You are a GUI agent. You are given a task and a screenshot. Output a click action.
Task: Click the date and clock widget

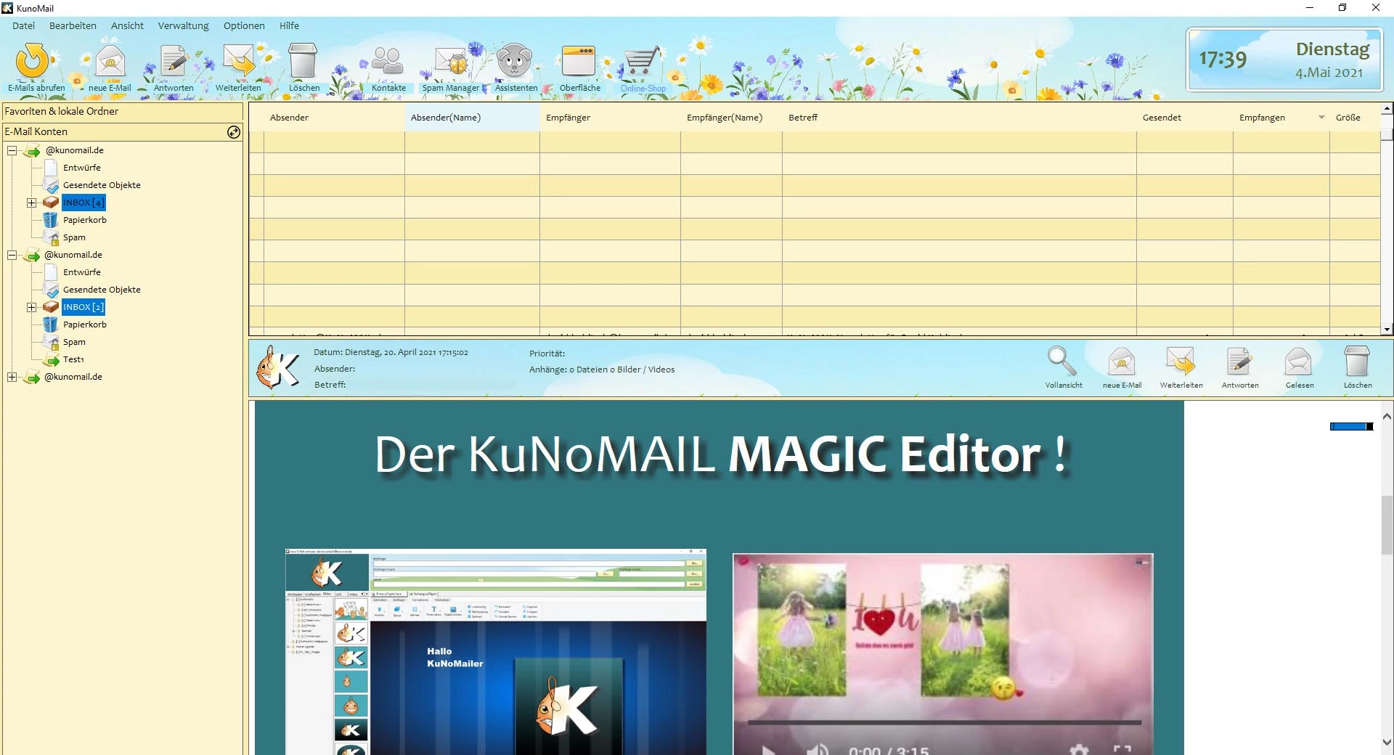pos(1284,60)
